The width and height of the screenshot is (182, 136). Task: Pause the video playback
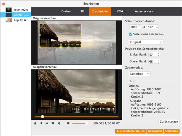click(41, 123)
